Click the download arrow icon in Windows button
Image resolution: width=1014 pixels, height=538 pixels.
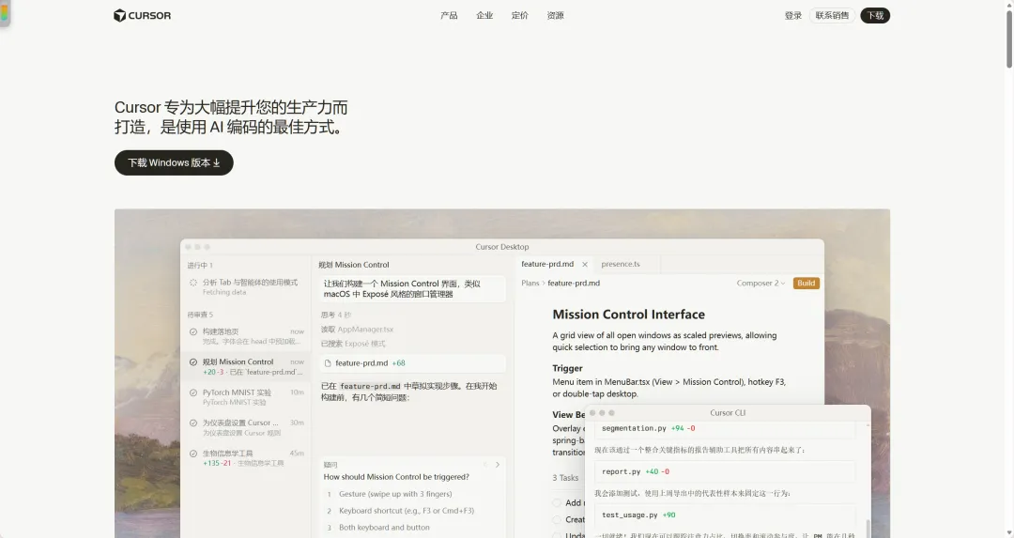[217, 163]
